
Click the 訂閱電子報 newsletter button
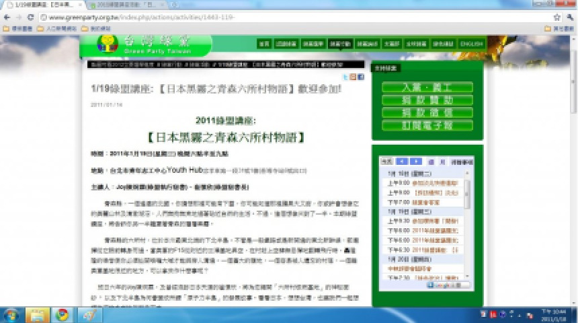(427, 125)
